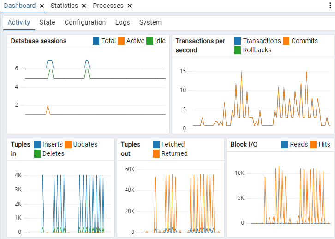
Task: Select the System sub-tab
Action: click(x=150, y=22)
